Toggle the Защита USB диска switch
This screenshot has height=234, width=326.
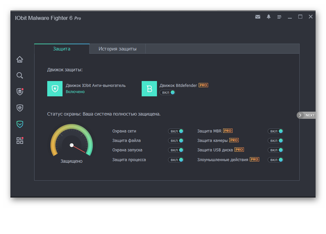point(276,150)
